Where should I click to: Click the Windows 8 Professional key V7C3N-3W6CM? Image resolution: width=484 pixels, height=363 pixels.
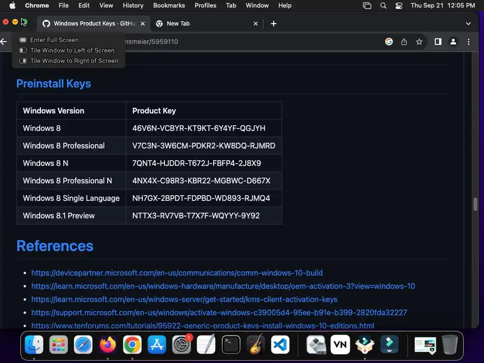204,146
